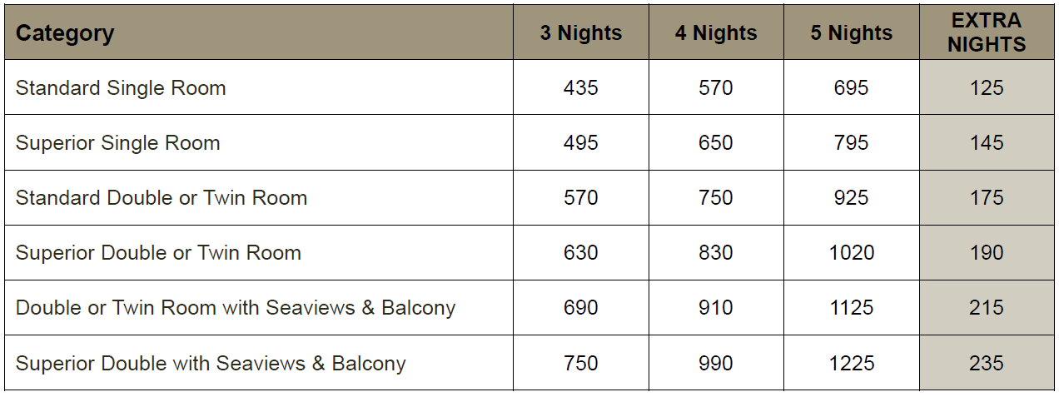Click the 990 price cell
The width and height of the screenshot is (1059, 397).
[716, 364]
